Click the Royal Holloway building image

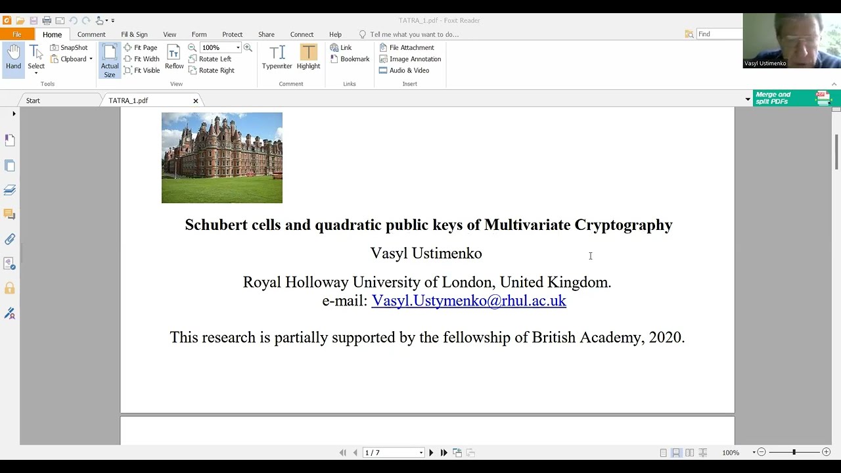click(222, 158)
